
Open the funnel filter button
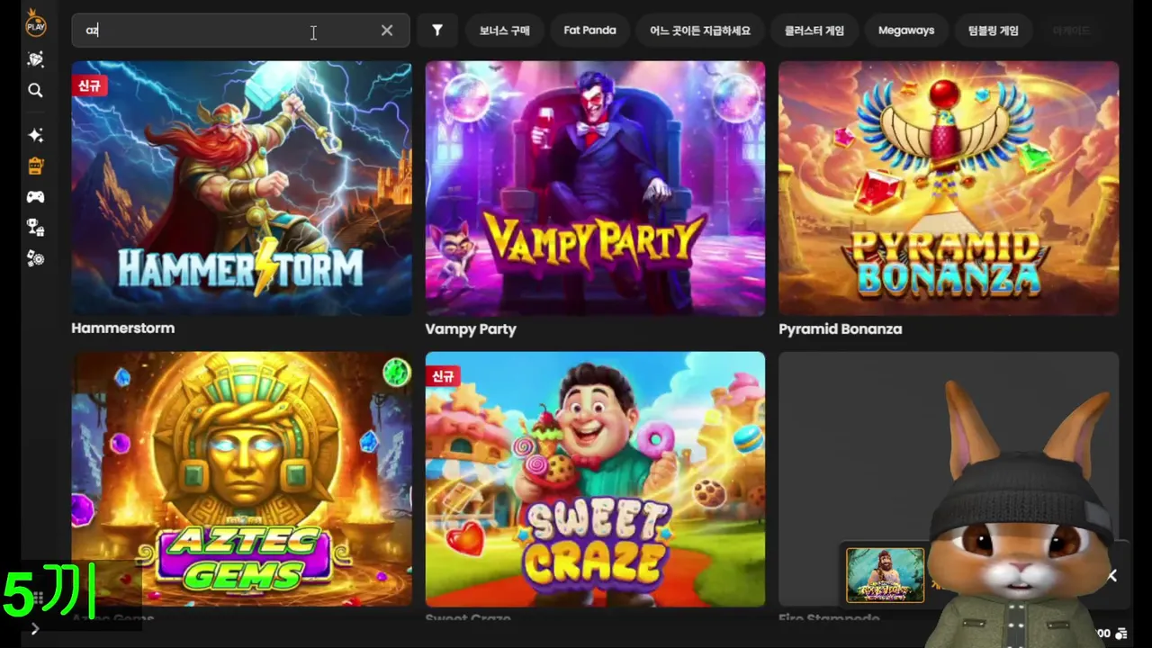click(436, 31)
